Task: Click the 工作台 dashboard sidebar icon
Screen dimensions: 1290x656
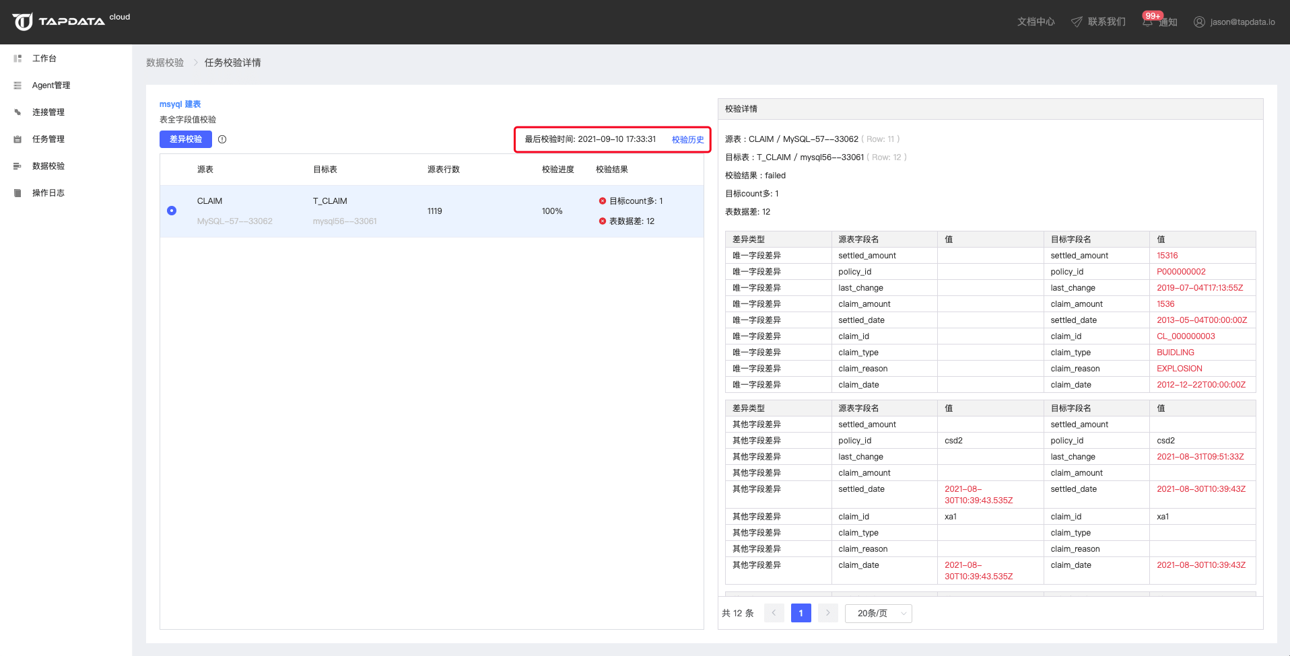Action: pos(18,59)
